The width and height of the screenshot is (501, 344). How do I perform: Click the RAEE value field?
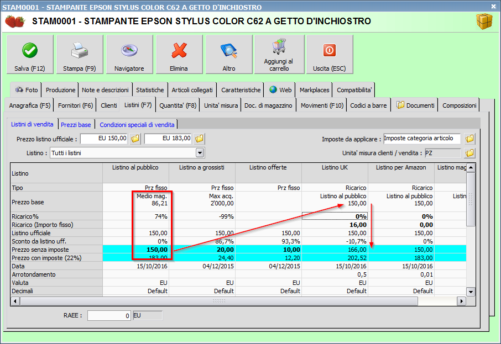(109, 316)
